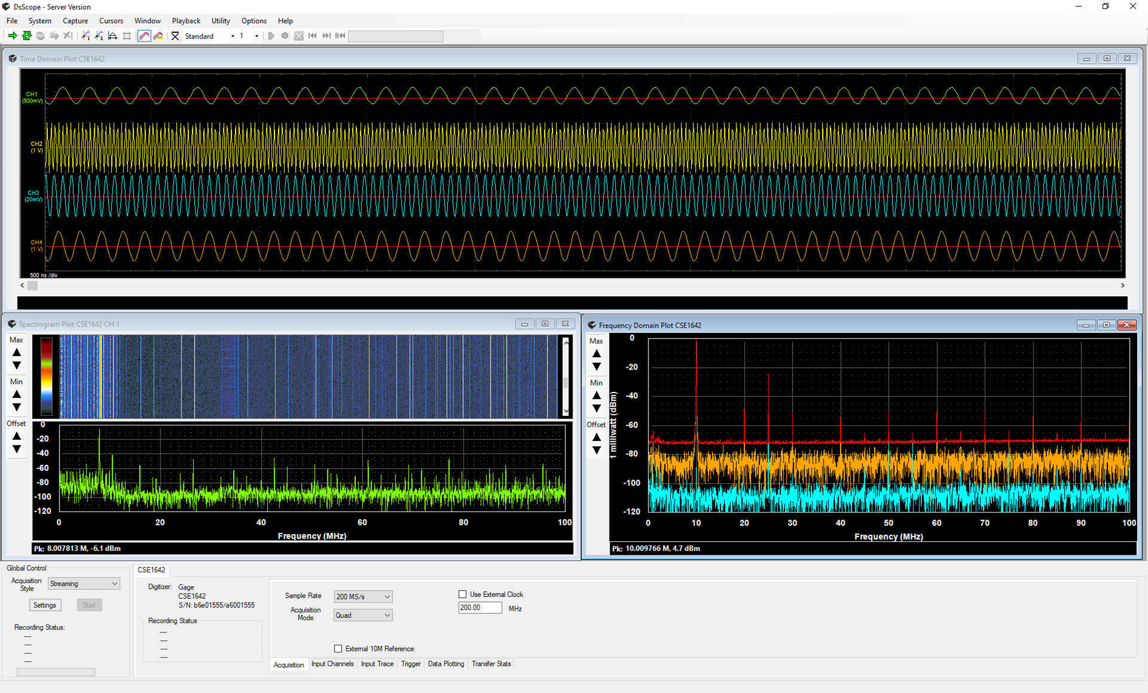Viewport: 1148px width, 693px height.
Task: Open the Acquisition Style dropdown
Action: (x=84, y=584)
